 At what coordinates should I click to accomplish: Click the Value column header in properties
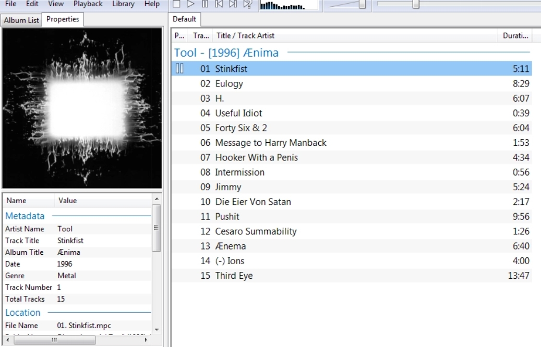pyautogui.click(x=103, y=201)
